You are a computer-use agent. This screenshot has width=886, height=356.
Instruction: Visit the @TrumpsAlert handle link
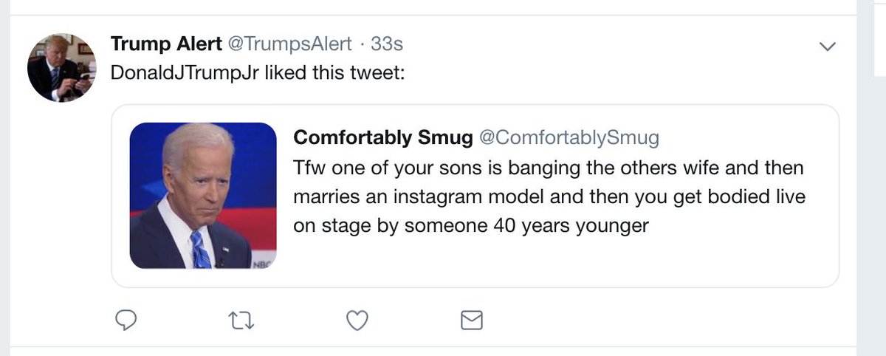[x=289, y=44]
